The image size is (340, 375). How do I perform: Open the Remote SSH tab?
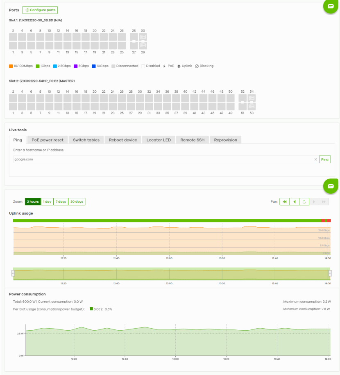193,140
